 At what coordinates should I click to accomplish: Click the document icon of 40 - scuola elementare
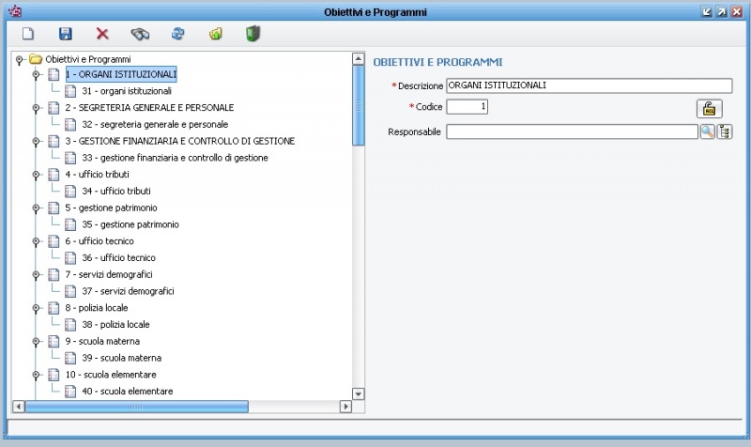70,392
